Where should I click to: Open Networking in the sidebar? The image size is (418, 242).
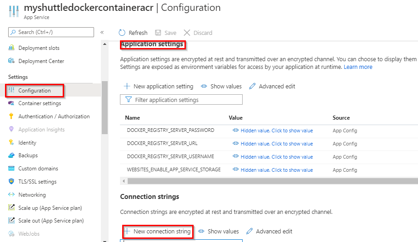coord(32,195)
